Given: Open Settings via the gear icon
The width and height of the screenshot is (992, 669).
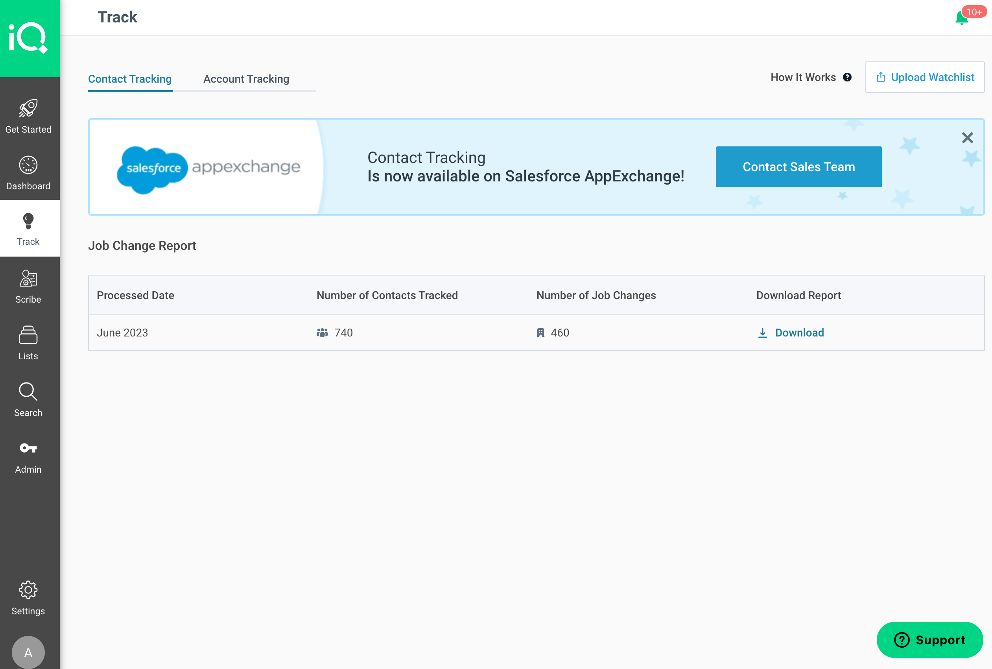Looking at the screenshot, I should point(28,590).
